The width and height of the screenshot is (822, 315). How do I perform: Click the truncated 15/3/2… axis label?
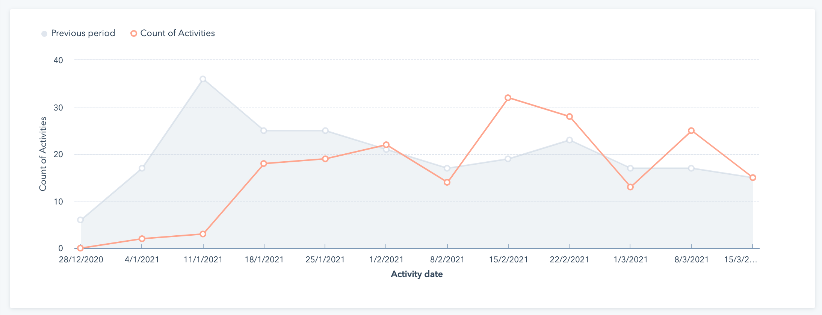coord(740,259)
